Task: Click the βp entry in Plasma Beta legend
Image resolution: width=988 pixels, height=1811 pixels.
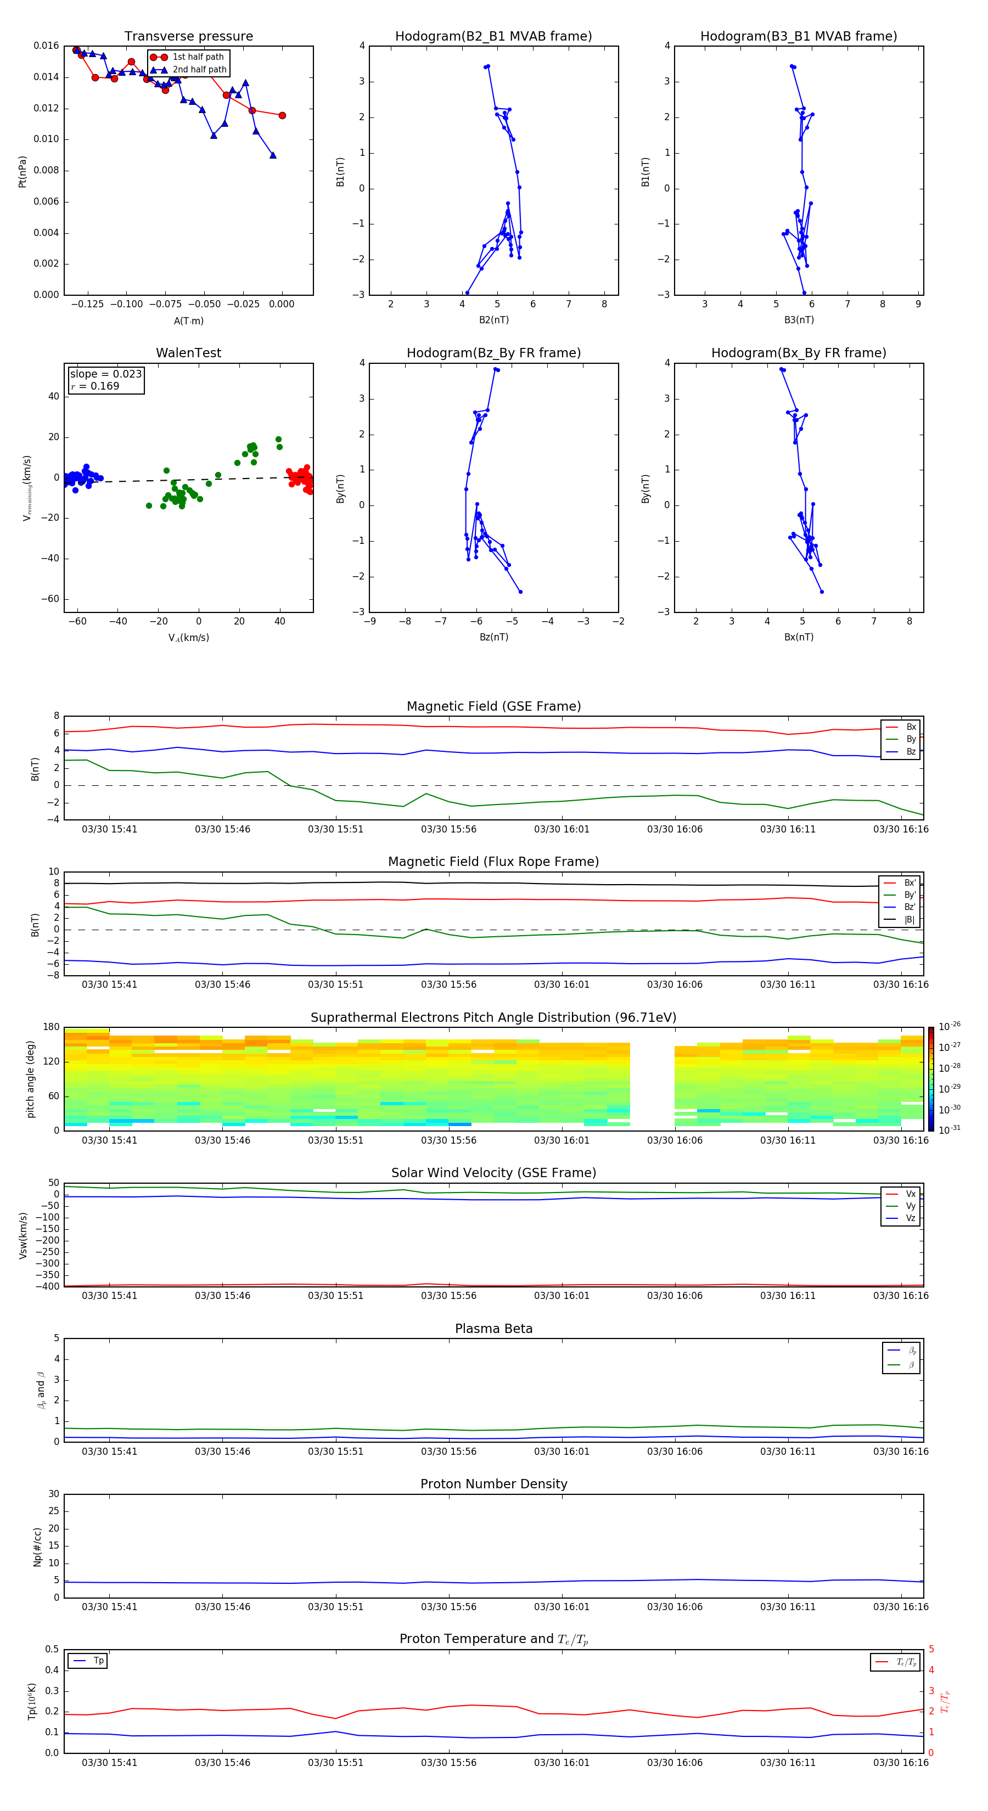Action: 902,1351
